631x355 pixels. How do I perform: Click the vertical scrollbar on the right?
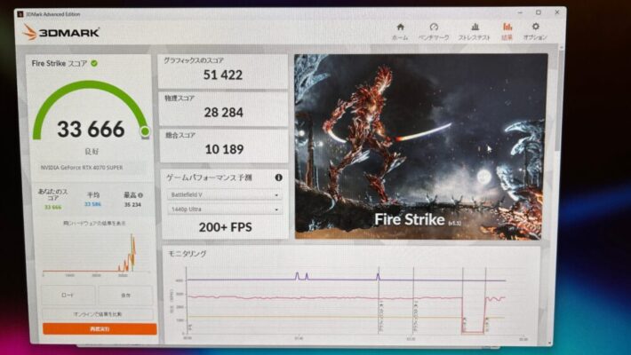560,100
